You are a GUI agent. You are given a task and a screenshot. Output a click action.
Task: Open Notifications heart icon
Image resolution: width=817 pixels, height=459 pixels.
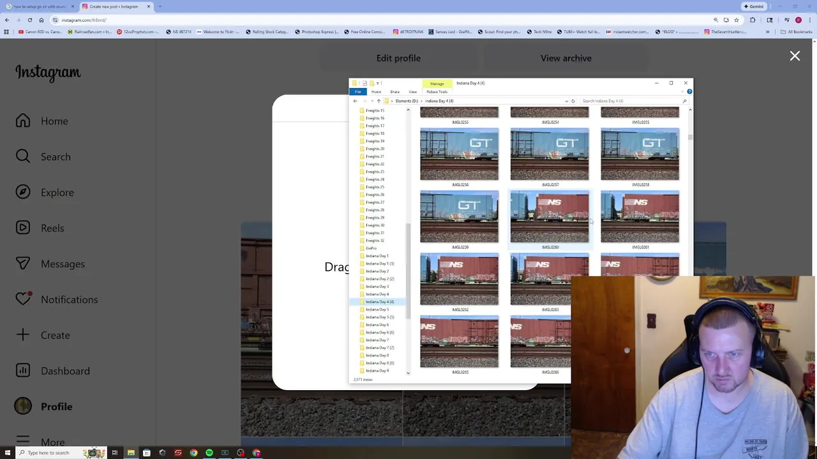pyautogui.click(x=23, y=299)
